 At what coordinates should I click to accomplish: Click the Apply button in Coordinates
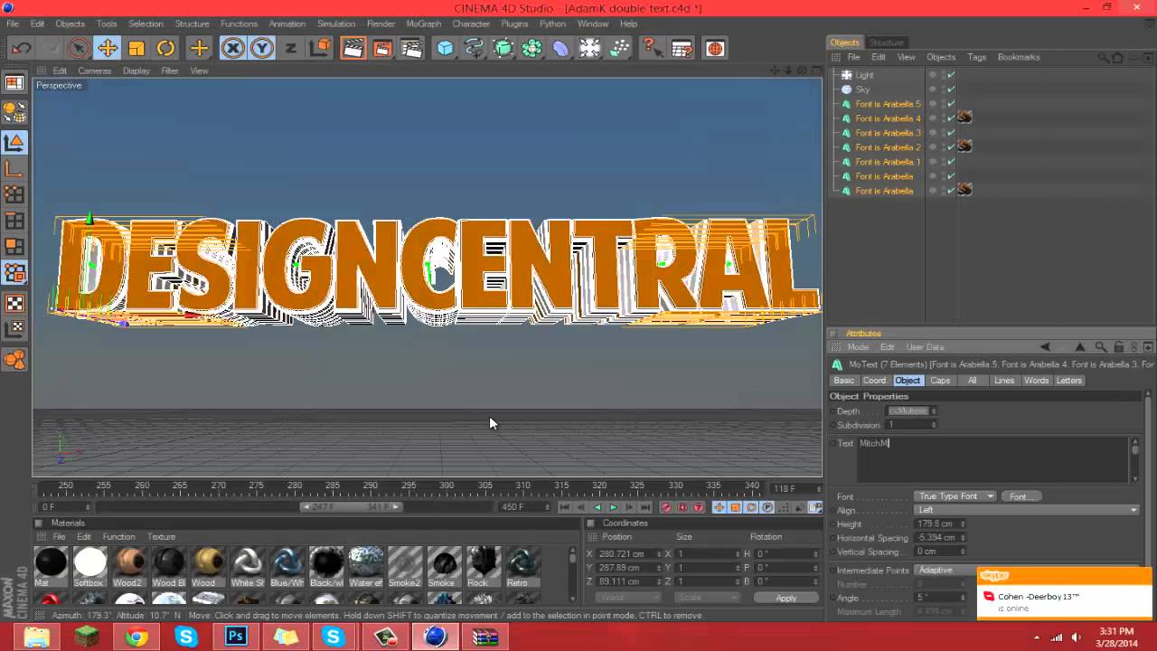[786, 598]
